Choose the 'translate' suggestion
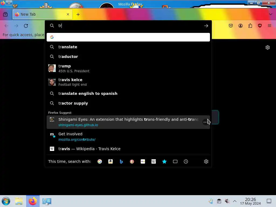Image resolution: width=276 pixels, height=207 pixels. coord(128,47)
